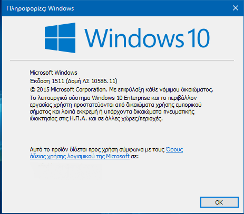Viewport: 244px width, 214px height.
Task: Click the blurred licensee name area
Action: pyautogui.click(x=66, y=171)
